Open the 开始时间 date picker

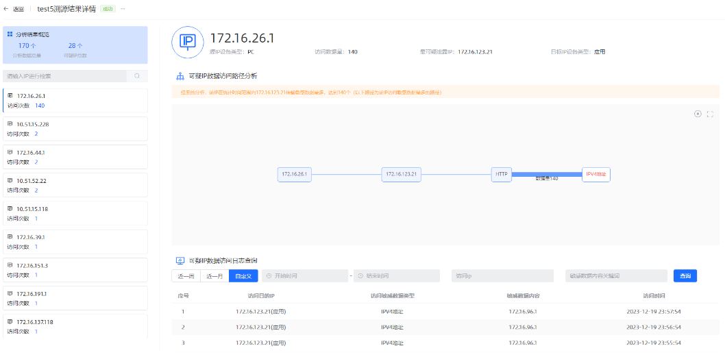tap(305, 276)
